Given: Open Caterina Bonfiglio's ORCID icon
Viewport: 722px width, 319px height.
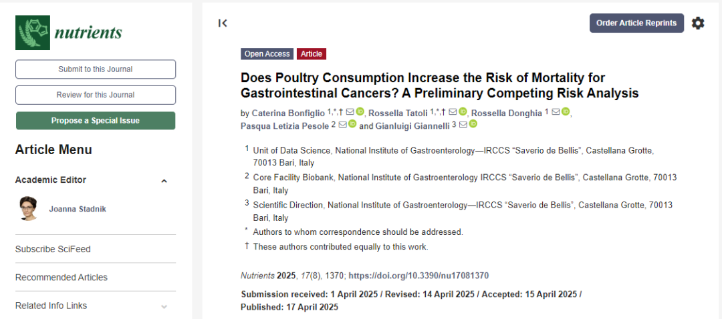Looking at the screenshot, I should 360,111.
